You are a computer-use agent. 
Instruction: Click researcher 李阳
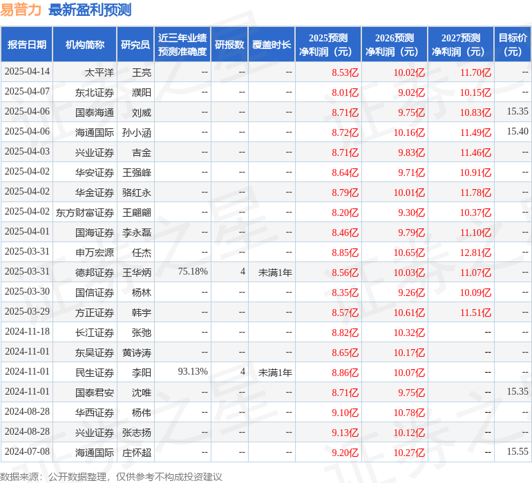coord(142,373)
